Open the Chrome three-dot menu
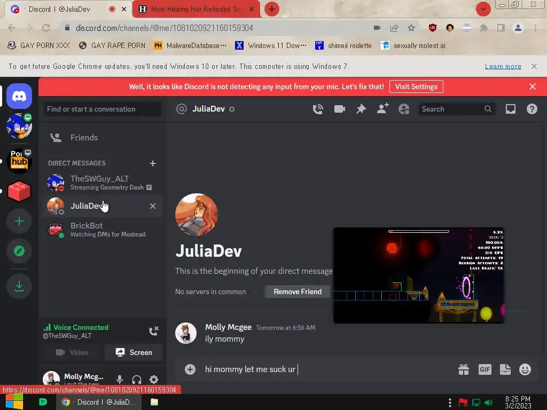 pos(535,28)
